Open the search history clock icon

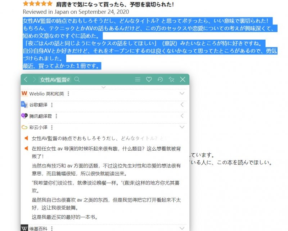pyautogui.click(x=160, y=80)
